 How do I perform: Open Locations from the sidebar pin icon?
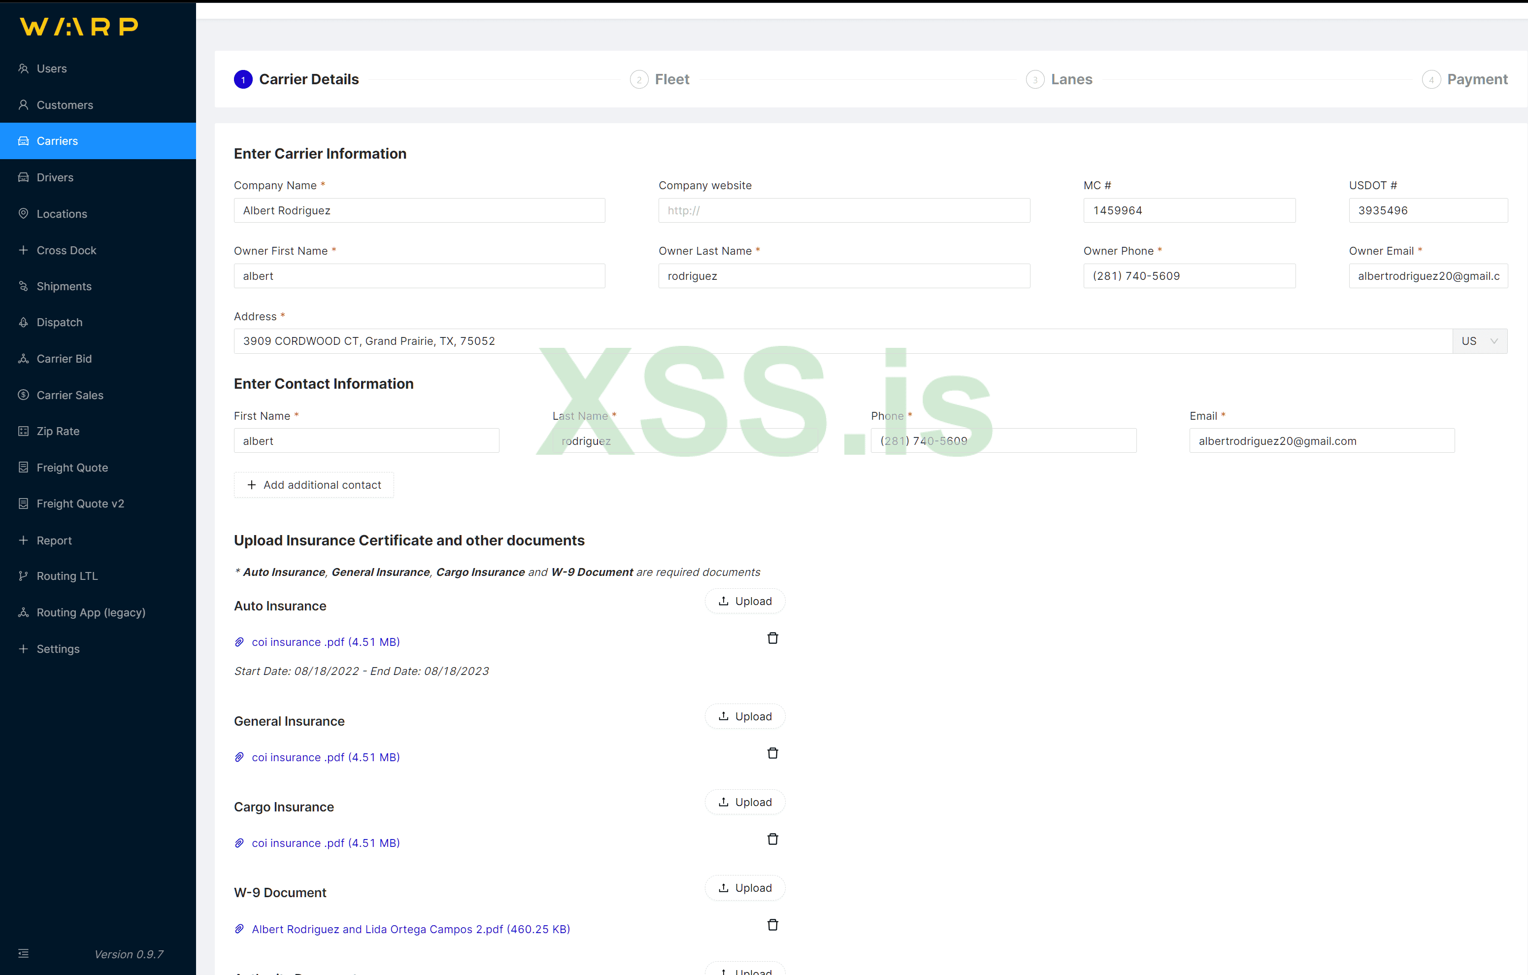tap(24, 213)
